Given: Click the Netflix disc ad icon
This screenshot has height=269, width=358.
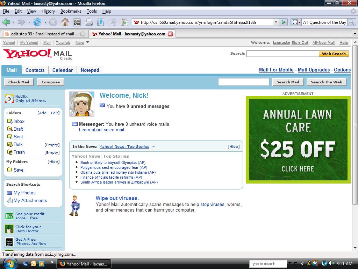Looking at the screenshot, I should (x=9, y=98).
